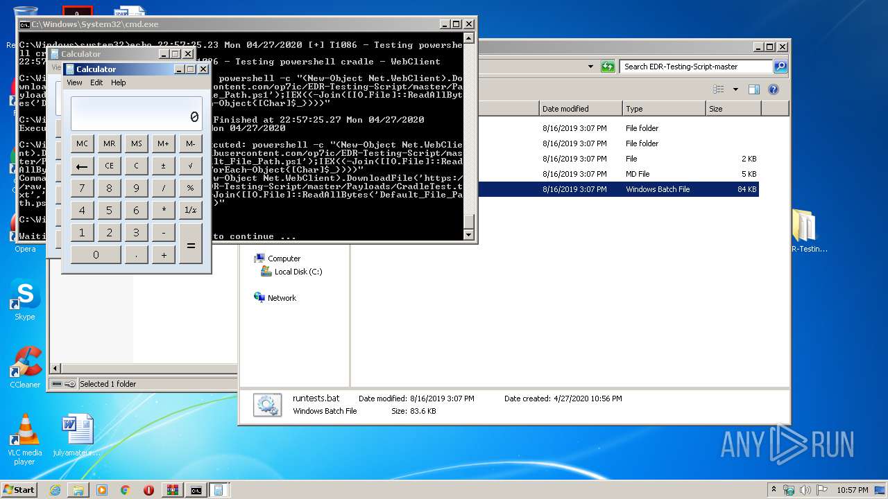Viewport: 888px width, 499px height.
Task: Sort files by the Size column
Action: tap(733, 109)
